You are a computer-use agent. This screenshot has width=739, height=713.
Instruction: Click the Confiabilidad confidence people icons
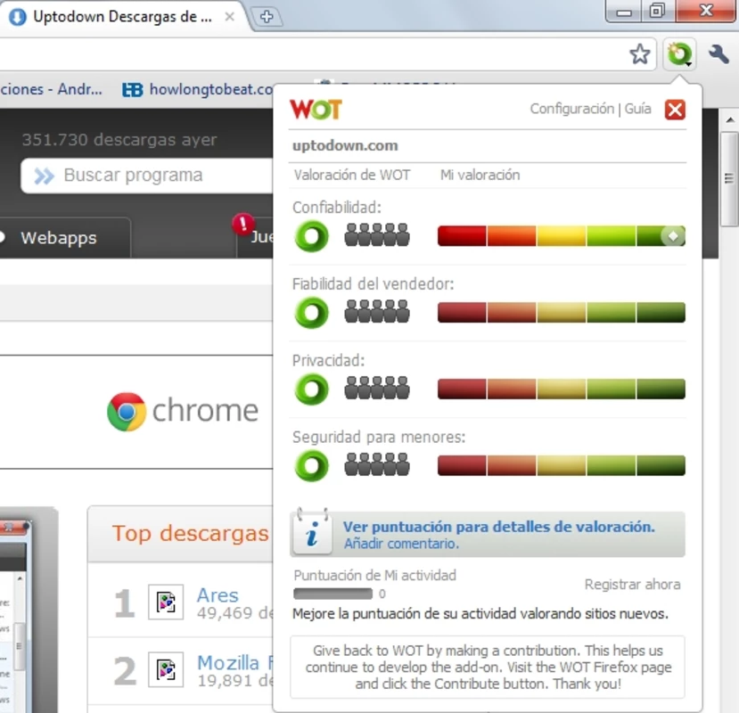pos(376,235)
